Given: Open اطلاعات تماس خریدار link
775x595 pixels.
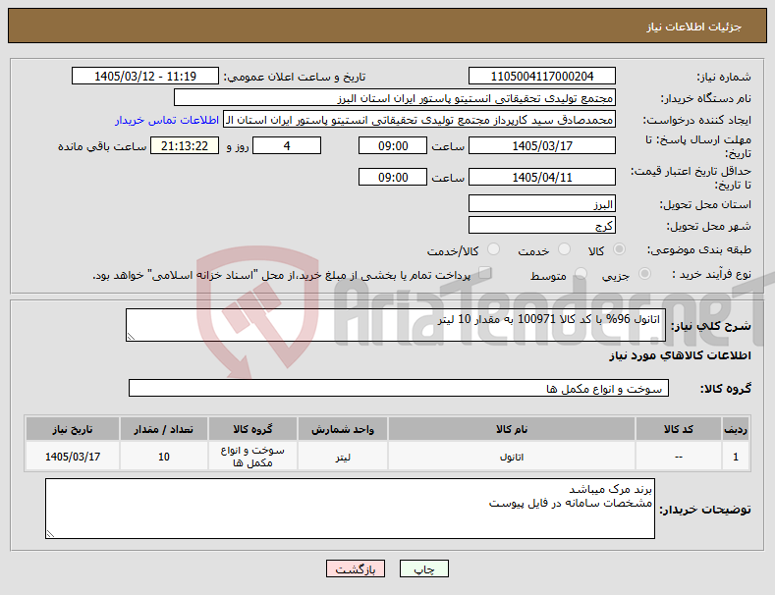Looking at the screenshot, I should pos(167,120).
